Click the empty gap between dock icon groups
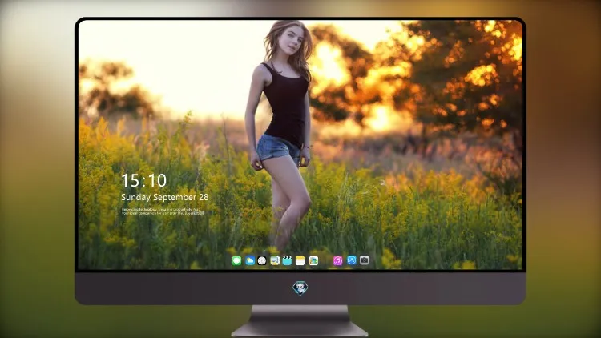Viewport: 601px width, 338px height. (x=326, y=260)
